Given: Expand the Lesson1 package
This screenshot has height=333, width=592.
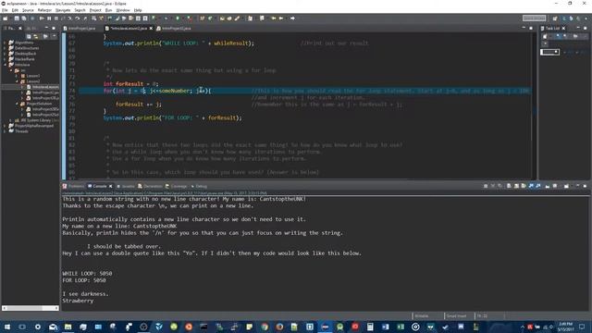Looking at the screenshot, I should tap(17, 76).
